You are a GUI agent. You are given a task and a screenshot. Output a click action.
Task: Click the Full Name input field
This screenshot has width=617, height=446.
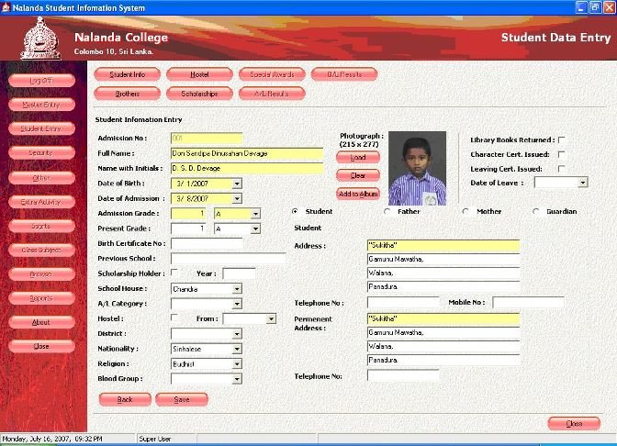pyautogui.click(x=247, y=153)
